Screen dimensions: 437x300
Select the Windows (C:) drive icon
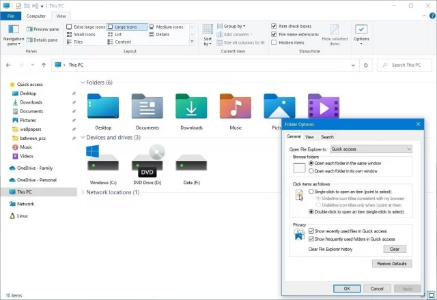pyautogui.click(x=103, y=157)
